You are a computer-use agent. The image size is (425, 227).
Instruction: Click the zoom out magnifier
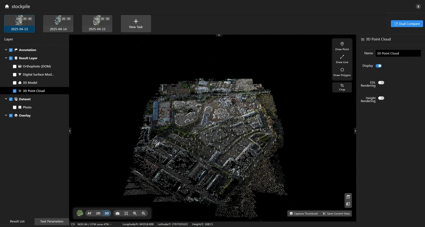click(x=143, y=213)
